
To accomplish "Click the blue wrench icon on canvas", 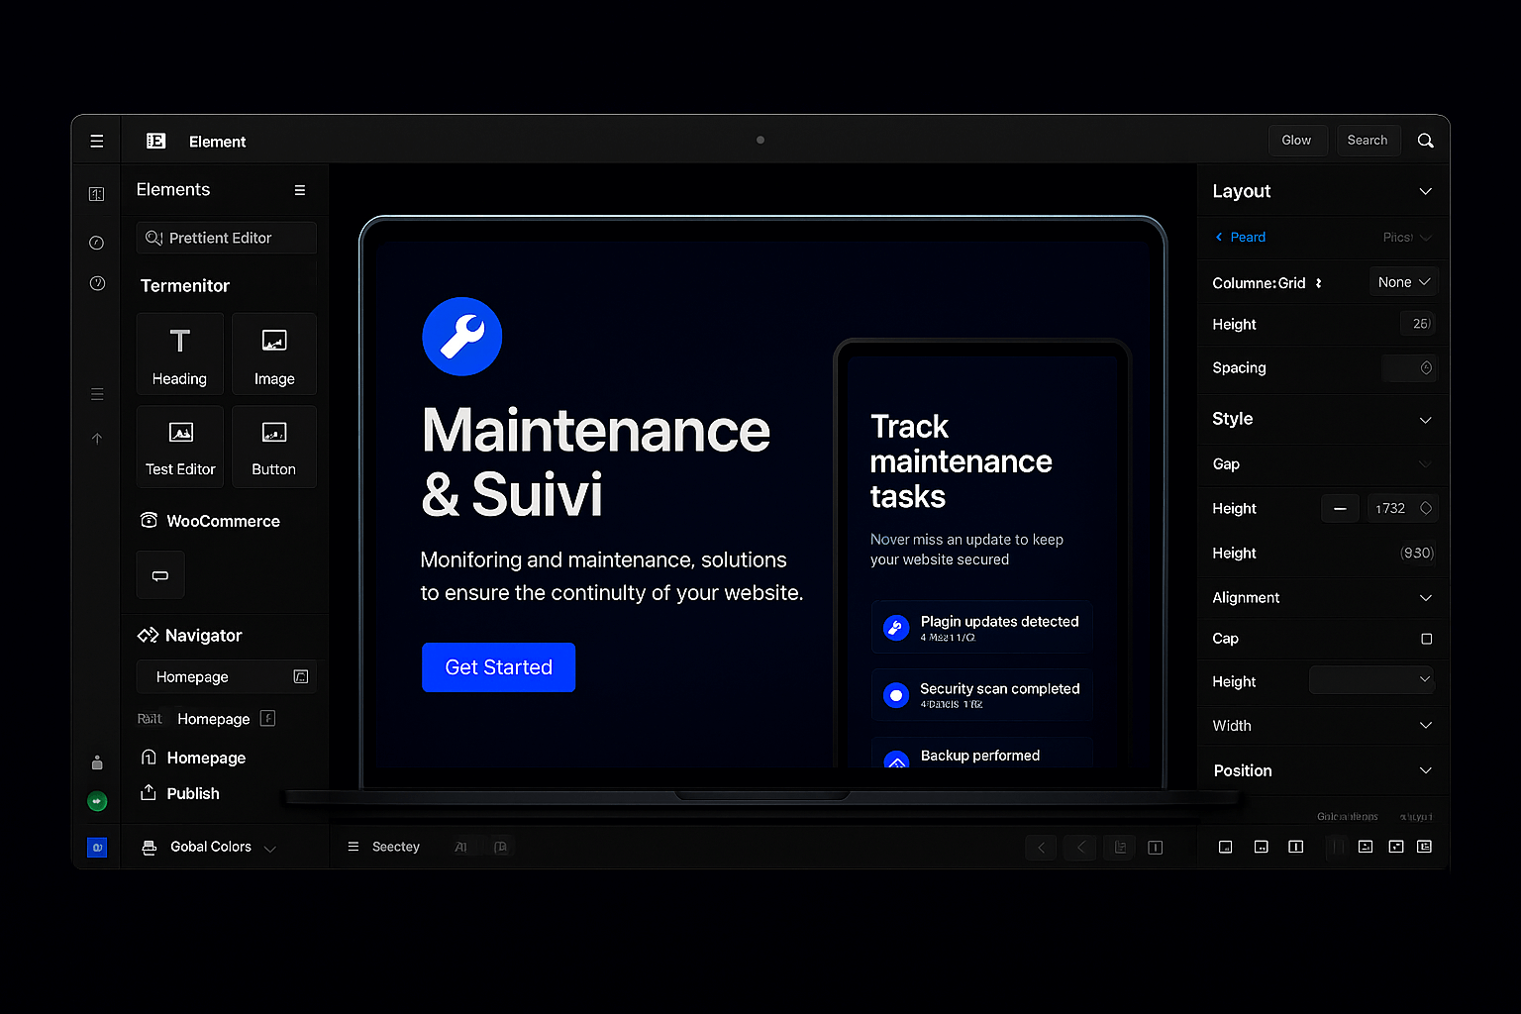I will tap(461, 337).
